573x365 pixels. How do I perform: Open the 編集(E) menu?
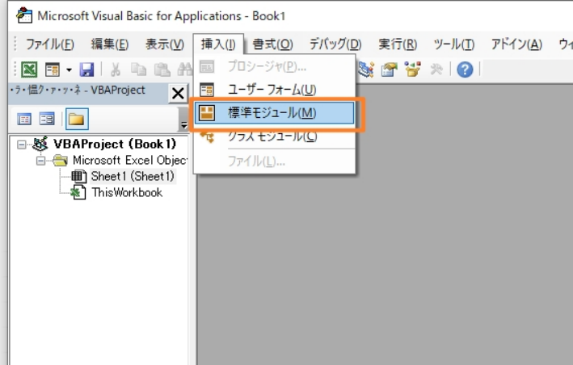[x=110, y=44]
